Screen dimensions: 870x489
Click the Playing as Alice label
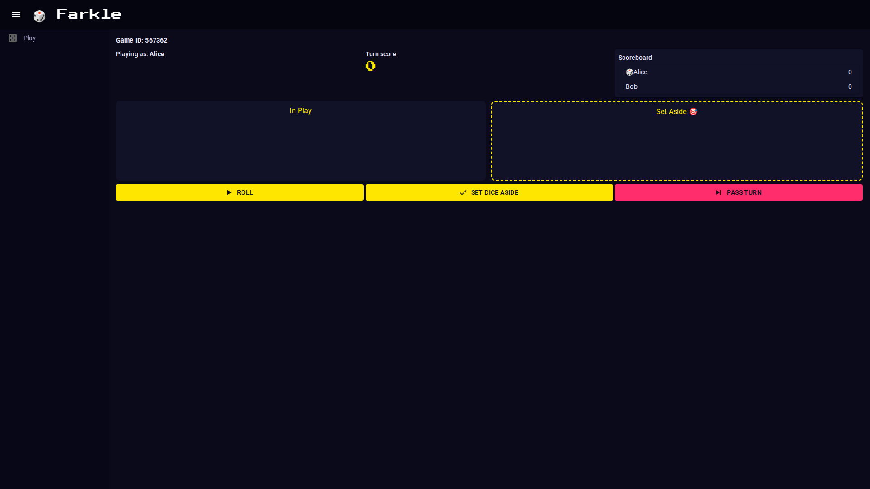tap(140, 54)
